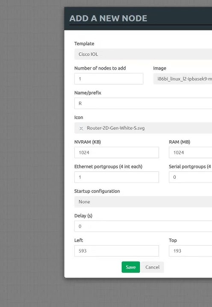Click the ADD A NEW NODE dialog title
212x307 pixels.
point(108,18)
